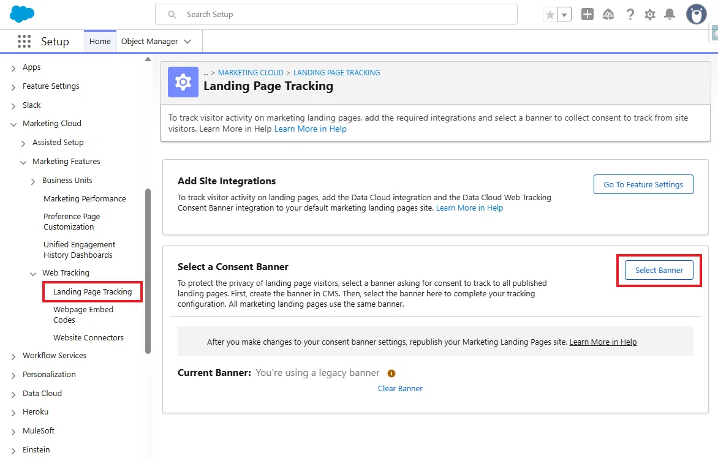Click the Landing Page Tracking gear header icon

[183, 82]
